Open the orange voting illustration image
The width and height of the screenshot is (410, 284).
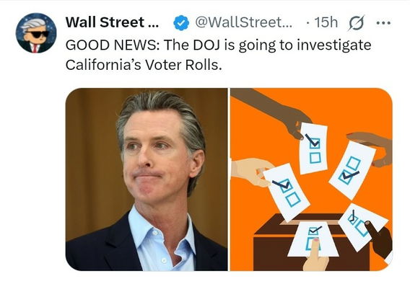coord(311,179)
